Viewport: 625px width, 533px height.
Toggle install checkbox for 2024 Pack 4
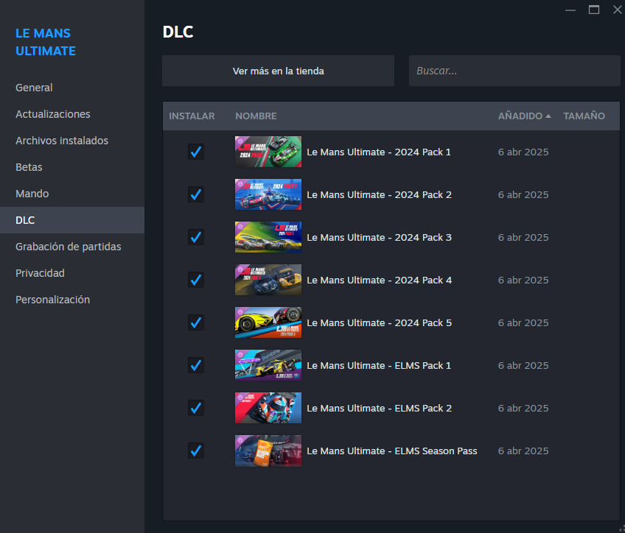pos(195,280)
